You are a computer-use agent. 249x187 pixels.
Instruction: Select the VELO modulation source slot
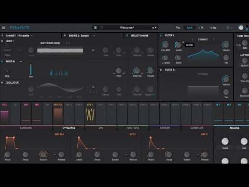tap(5, 113)
